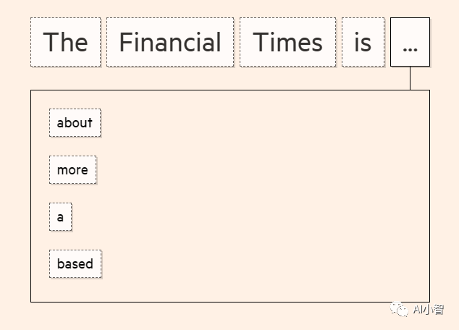The width and height of the screenshot is (459, 330).
Task: Click the bottom border of the candidates panel
Action: 217,302
